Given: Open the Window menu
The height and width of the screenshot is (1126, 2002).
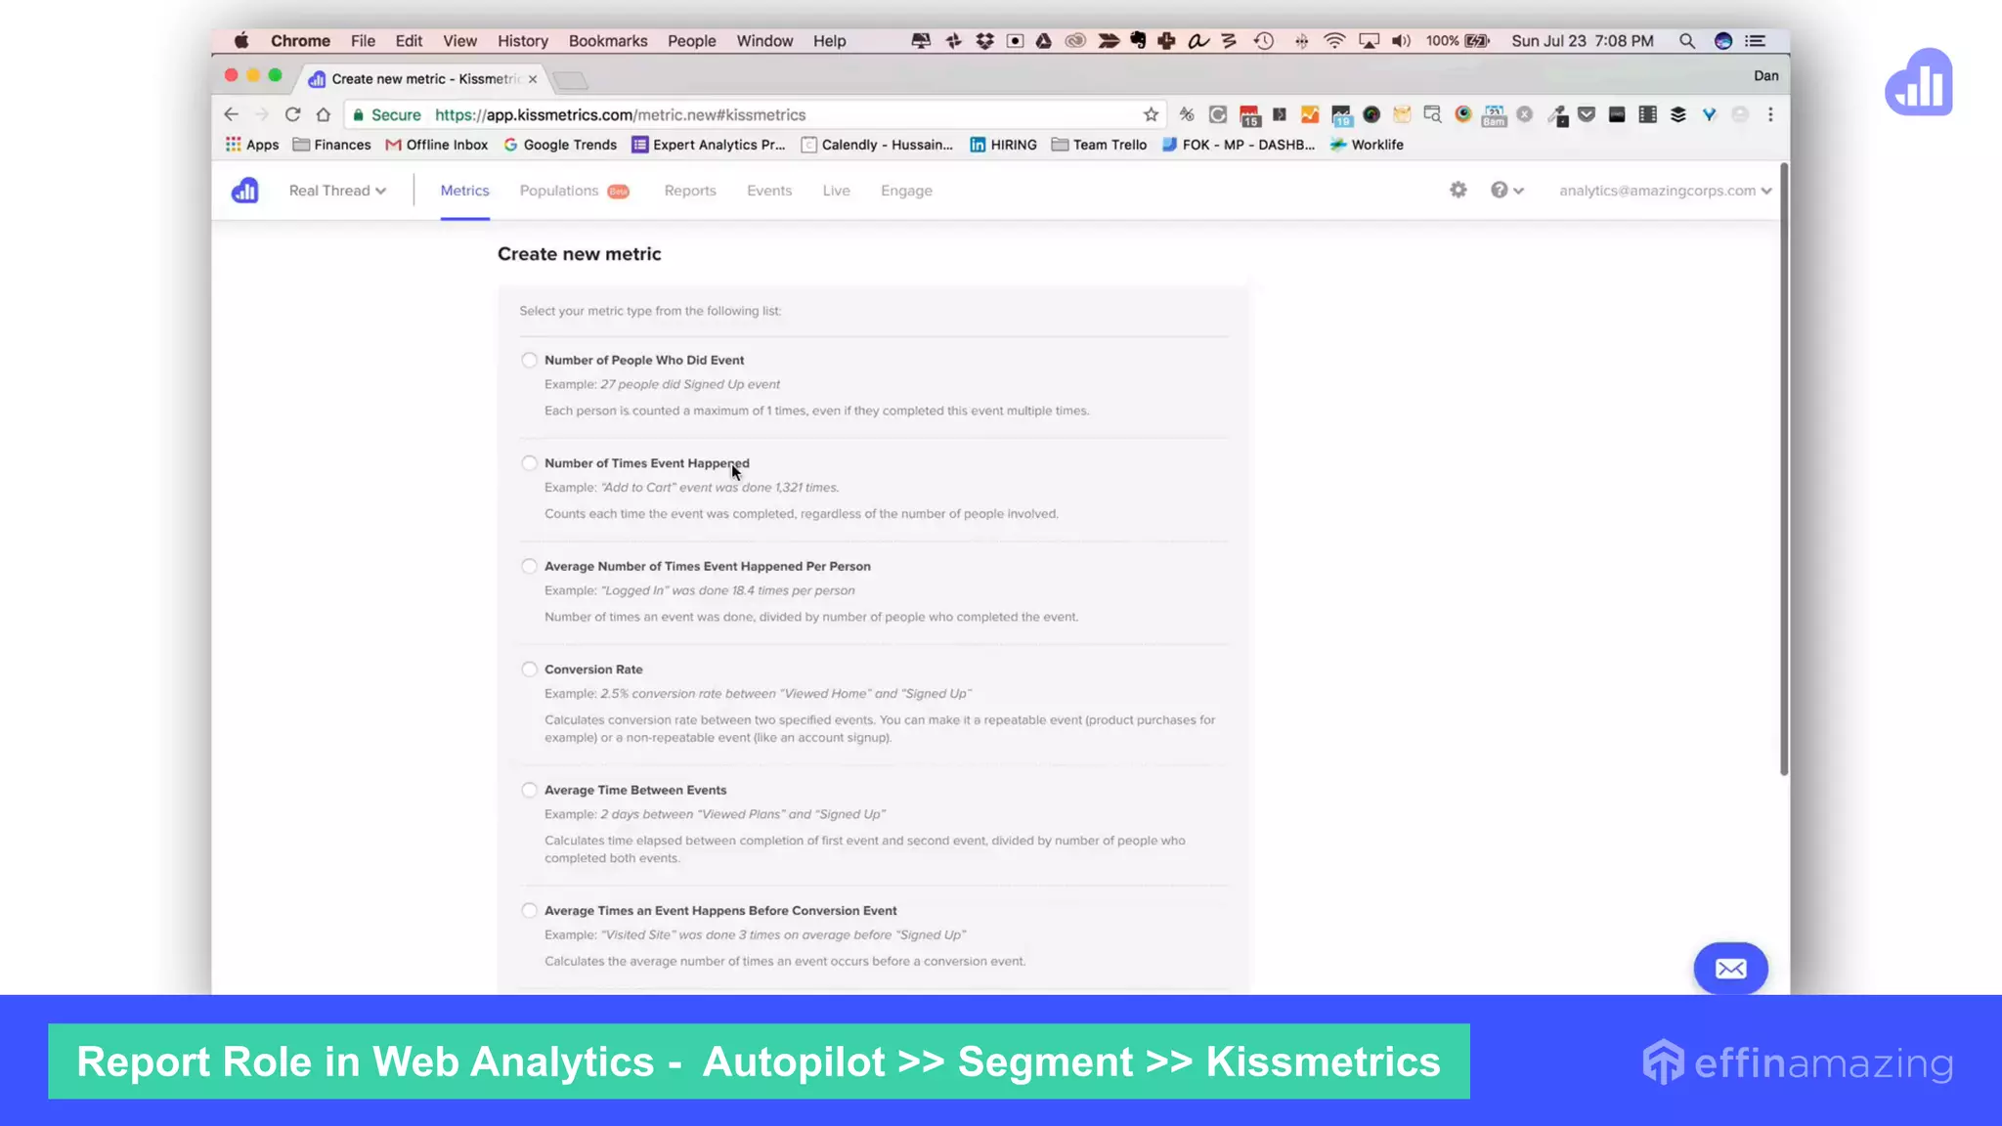Looking at the screenshot, I should point(764,41).
